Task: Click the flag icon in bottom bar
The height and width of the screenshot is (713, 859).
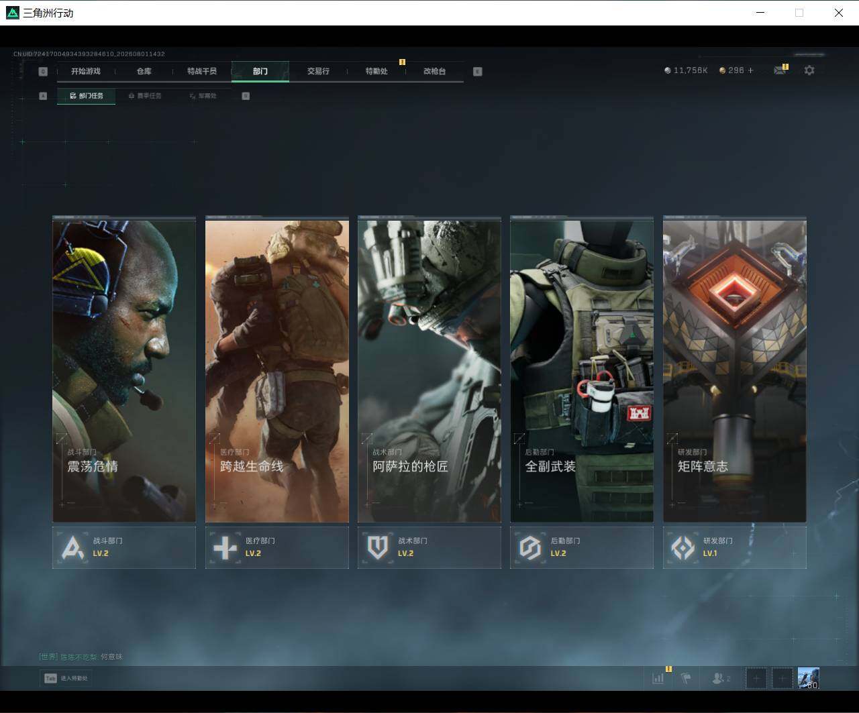Action: coord(685,678)
